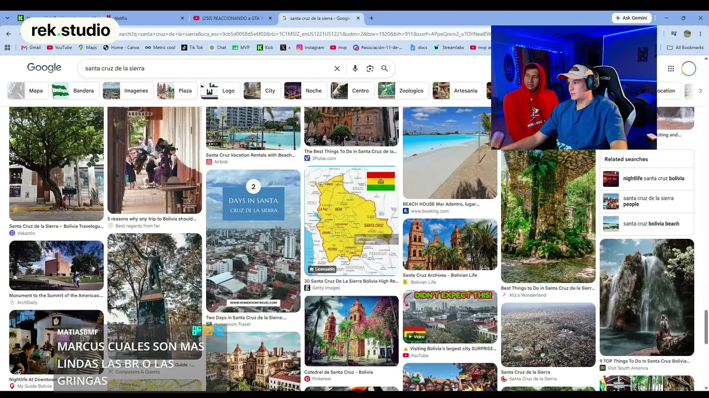Open the Gmail bookmark
709x398 pixels.
(31, 48)
